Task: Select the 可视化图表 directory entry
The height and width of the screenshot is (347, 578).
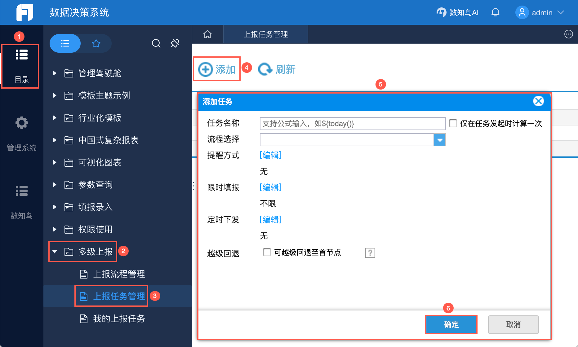Action: tap(100, 162)
